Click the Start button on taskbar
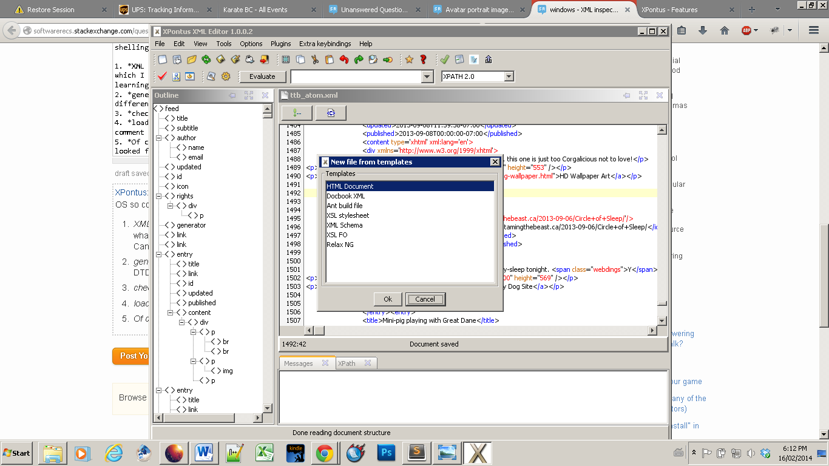Screen dimensions: 829x466 [x=16, y=453]
